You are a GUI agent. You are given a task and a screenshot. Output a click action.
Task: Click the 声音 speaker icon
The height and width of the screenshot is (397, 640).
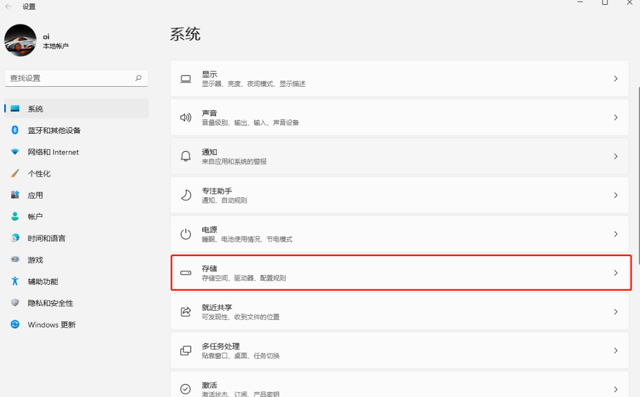pos(186,118)
